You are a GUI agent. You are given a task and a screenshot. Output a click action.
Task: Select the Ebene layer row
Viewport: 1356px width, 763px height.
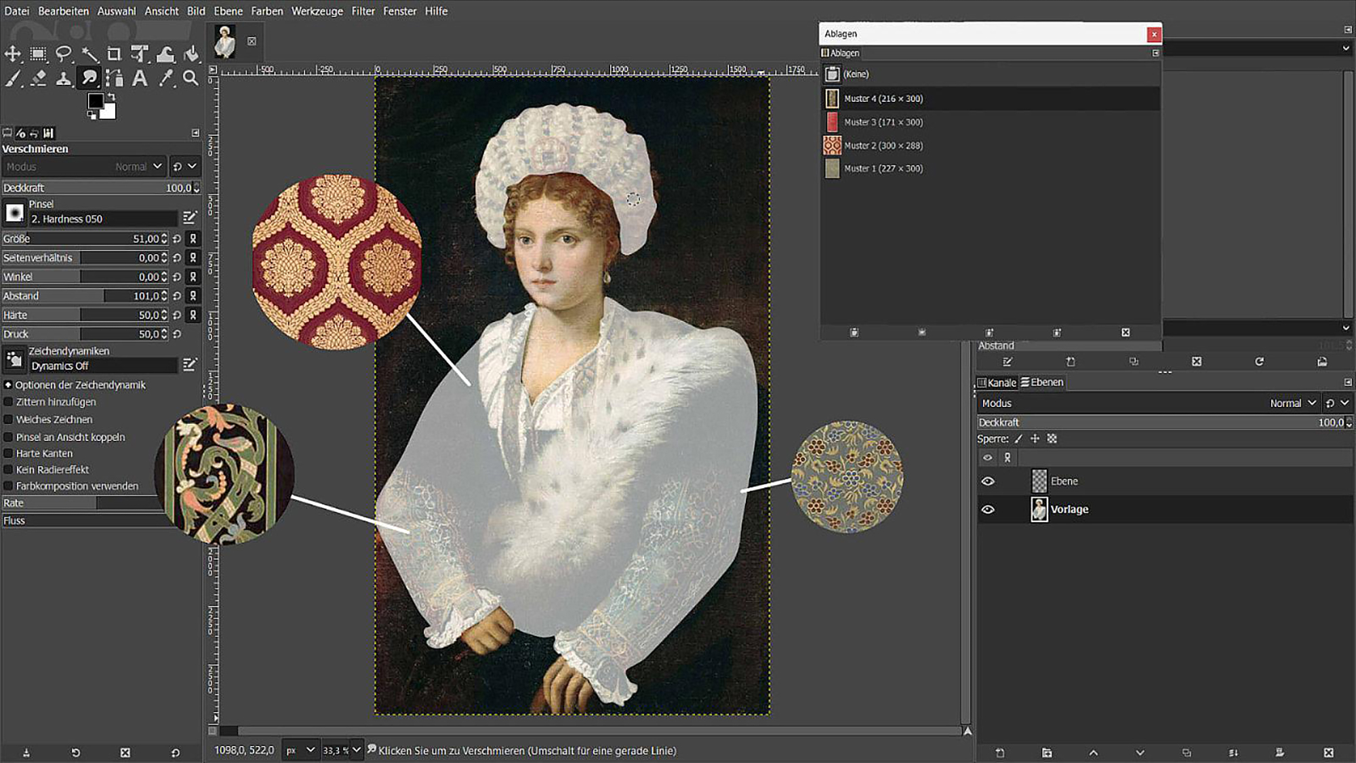[x=1165, y=481]
